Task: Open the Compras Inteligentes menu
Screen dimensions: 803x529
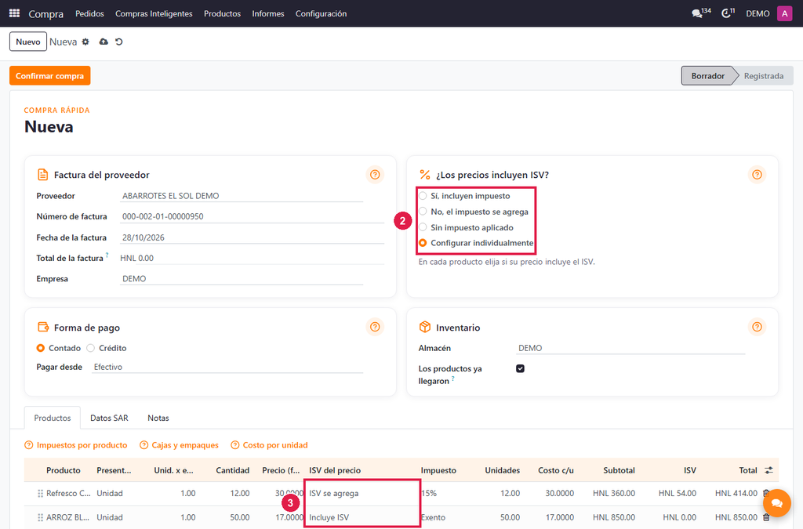Action: coord(154,14)
